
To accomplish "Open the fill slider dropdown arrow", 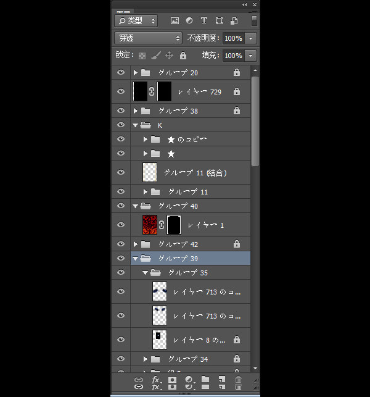I will click(x=250, y=56).
